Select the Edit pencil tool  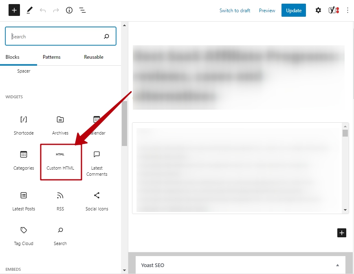click(29, 10)
